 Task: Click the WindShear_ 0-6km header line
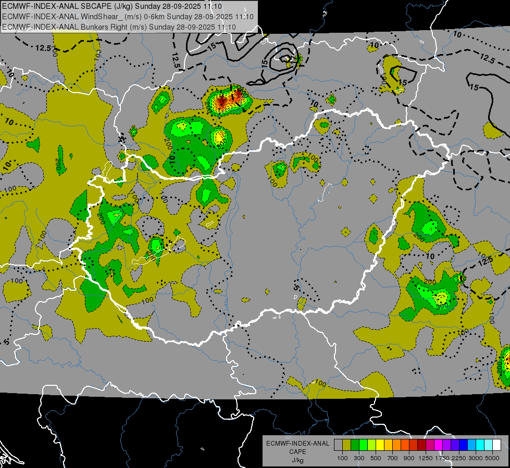[128, 17]
